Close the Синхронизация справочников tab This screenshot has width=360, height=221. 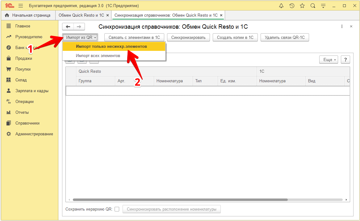221,15
